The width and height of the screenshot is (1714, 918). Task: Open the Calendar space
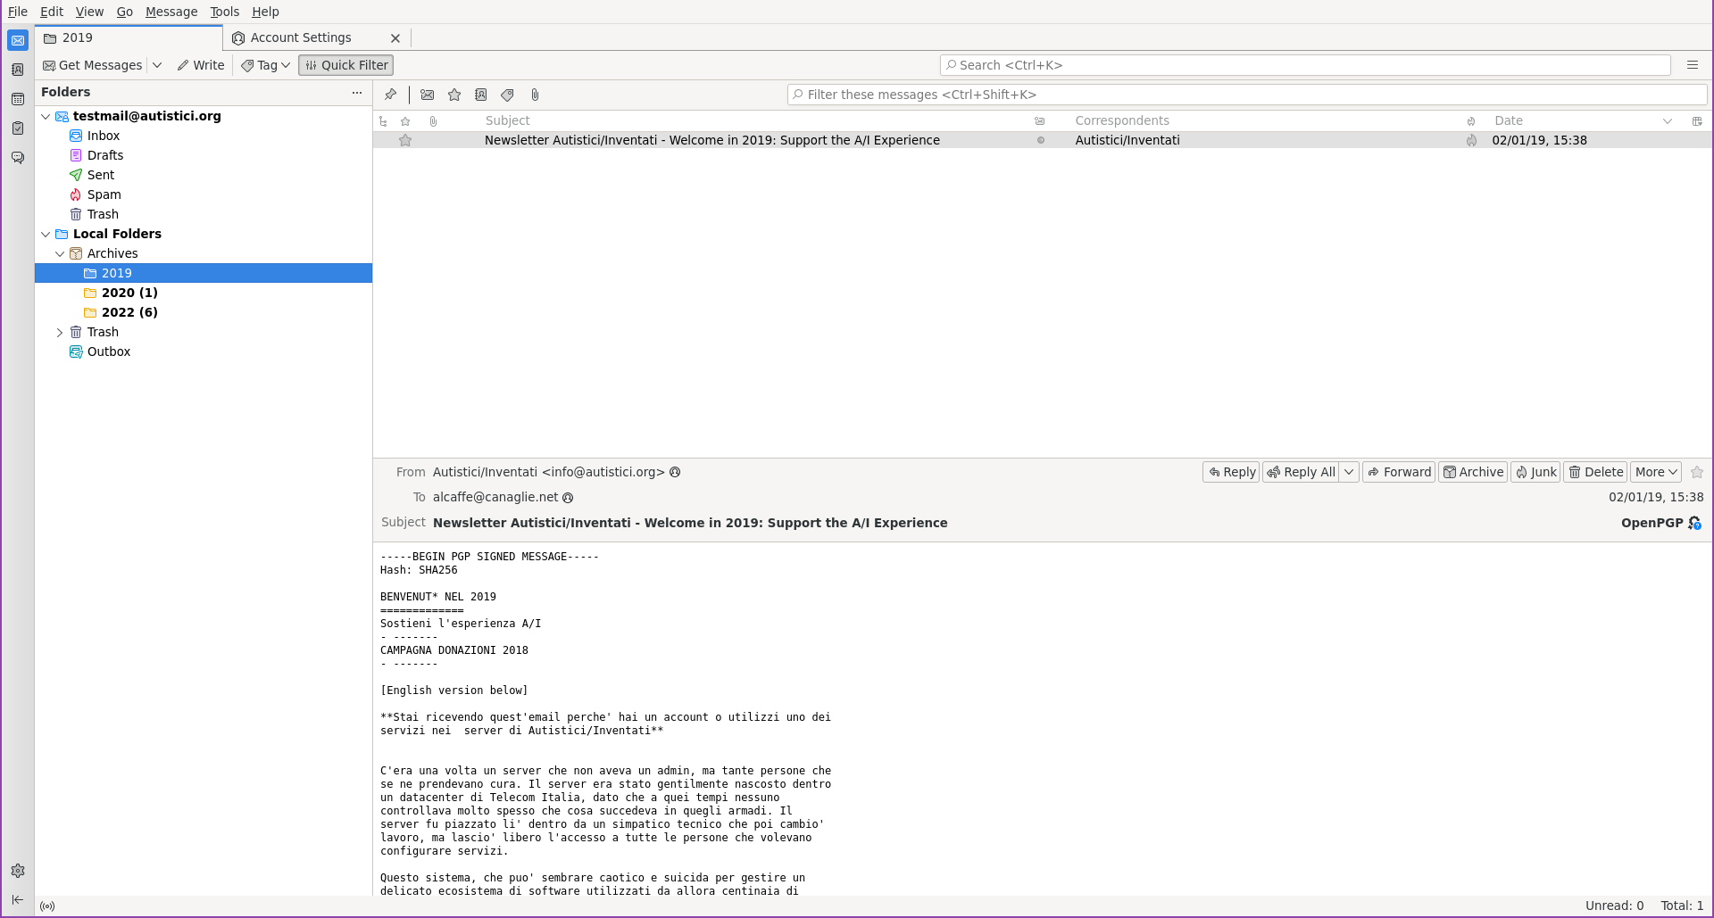click(18, 99)
